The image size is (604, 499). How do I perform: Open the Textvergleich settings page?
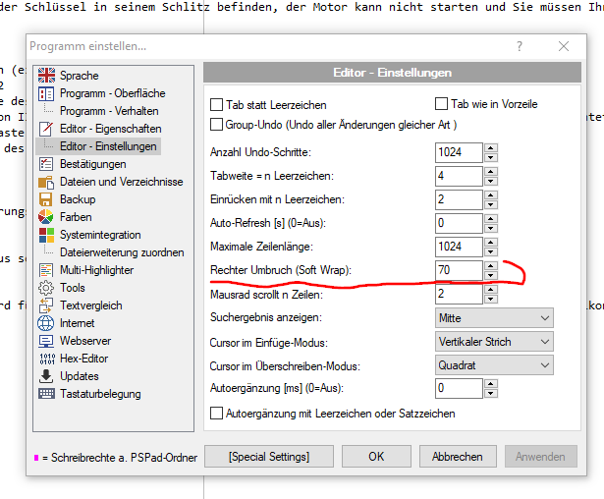pyautogui.click(x=91, y=305)
